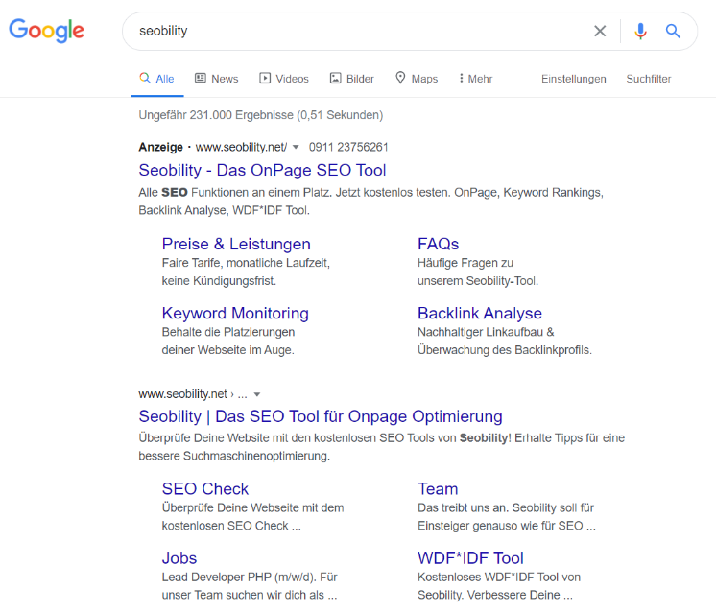Click the text 'Faire Tarife, monatliche Laufzeit,'
Viewport: 716px width, 613px height.
pos(246,263)
